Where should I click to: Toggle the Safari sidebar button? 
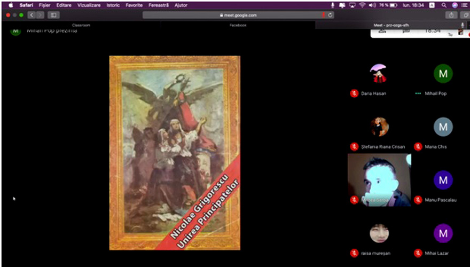(53, 15)
